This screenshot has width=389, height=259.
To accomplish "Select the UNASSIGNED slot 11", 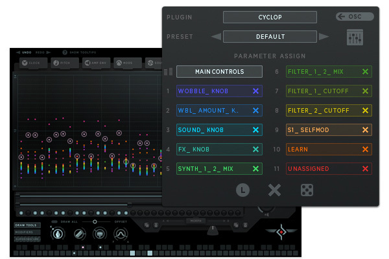I will [329, 169].
